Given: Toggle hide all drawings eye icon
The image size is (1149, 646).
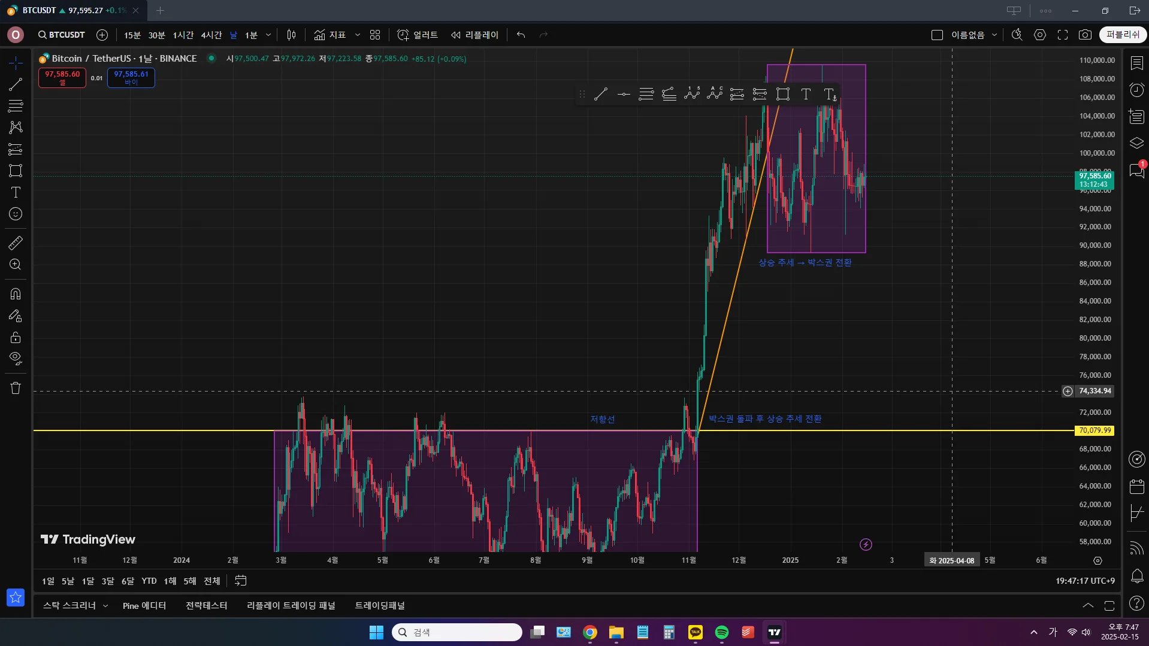Looking at the screenshot, I should click(16, 359).
